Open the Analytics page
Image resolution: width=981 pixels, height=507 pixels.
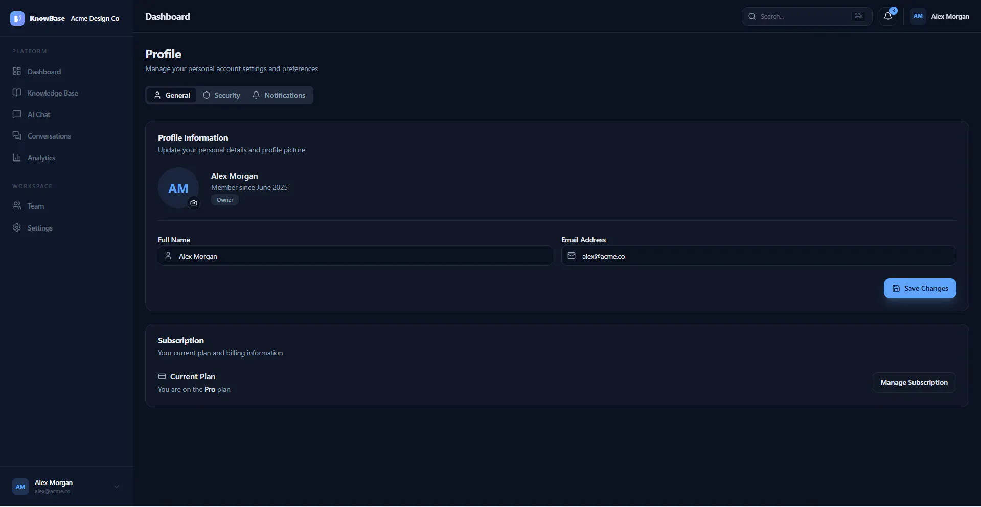[66, 158]
